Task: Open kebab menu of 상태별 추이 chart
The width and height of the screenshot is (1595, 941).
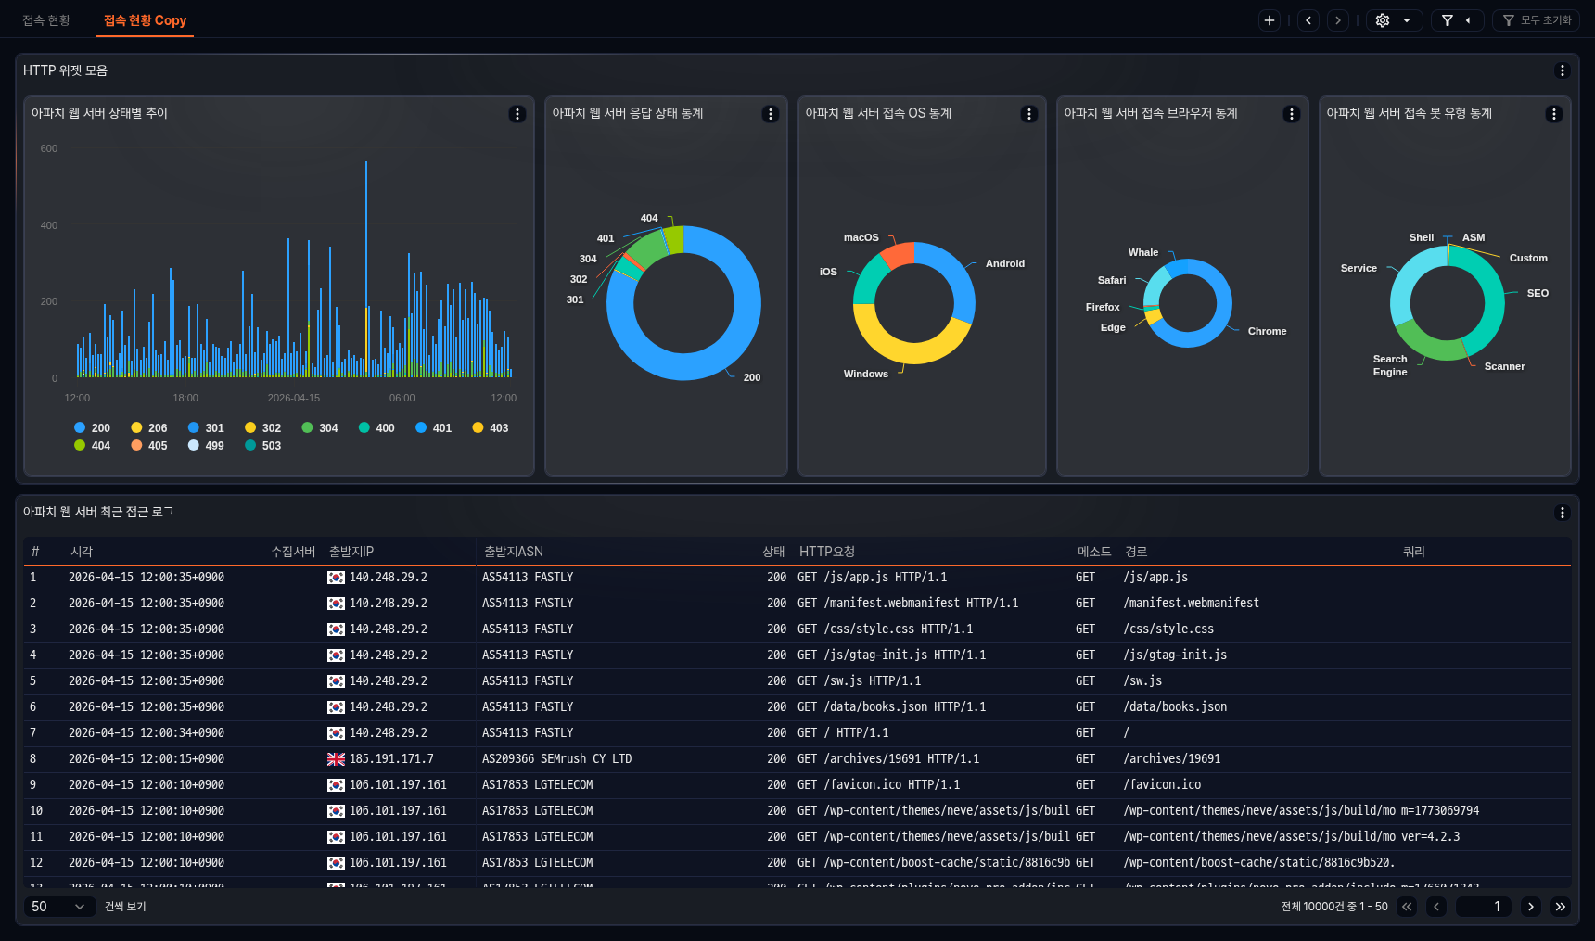Action: pyautogui.click(x=517, y=114)
